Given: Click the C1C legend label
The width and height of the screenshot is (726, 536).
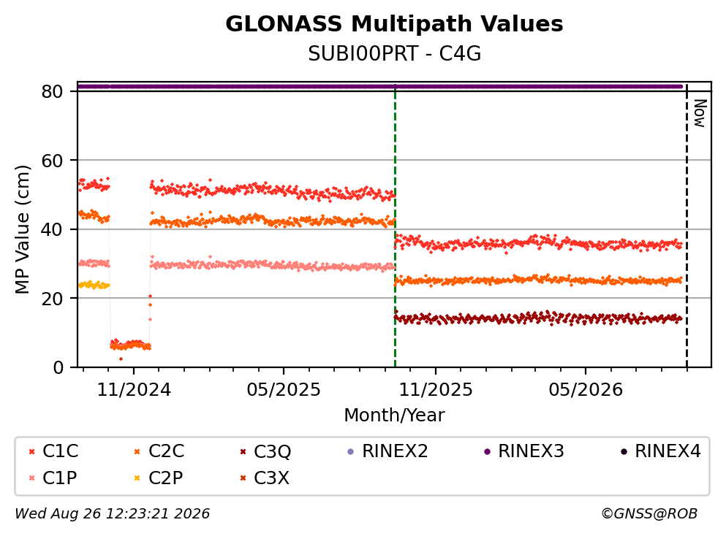Looking at the screenshot, I should 60,451.
